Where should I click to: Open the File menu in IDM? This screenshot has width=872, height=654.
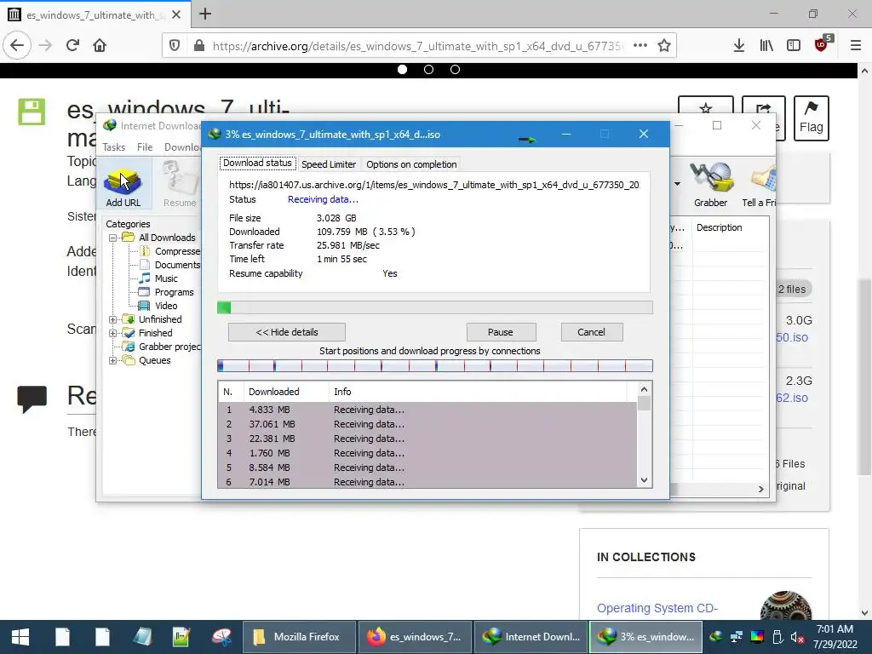145,147
